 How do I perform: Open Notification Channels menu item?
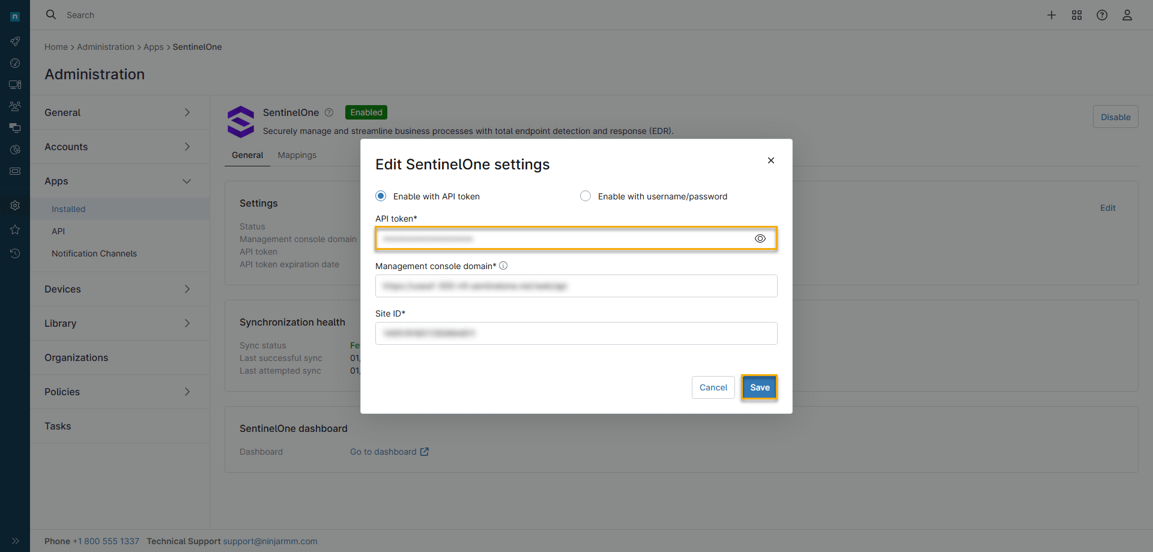(94, 253)
